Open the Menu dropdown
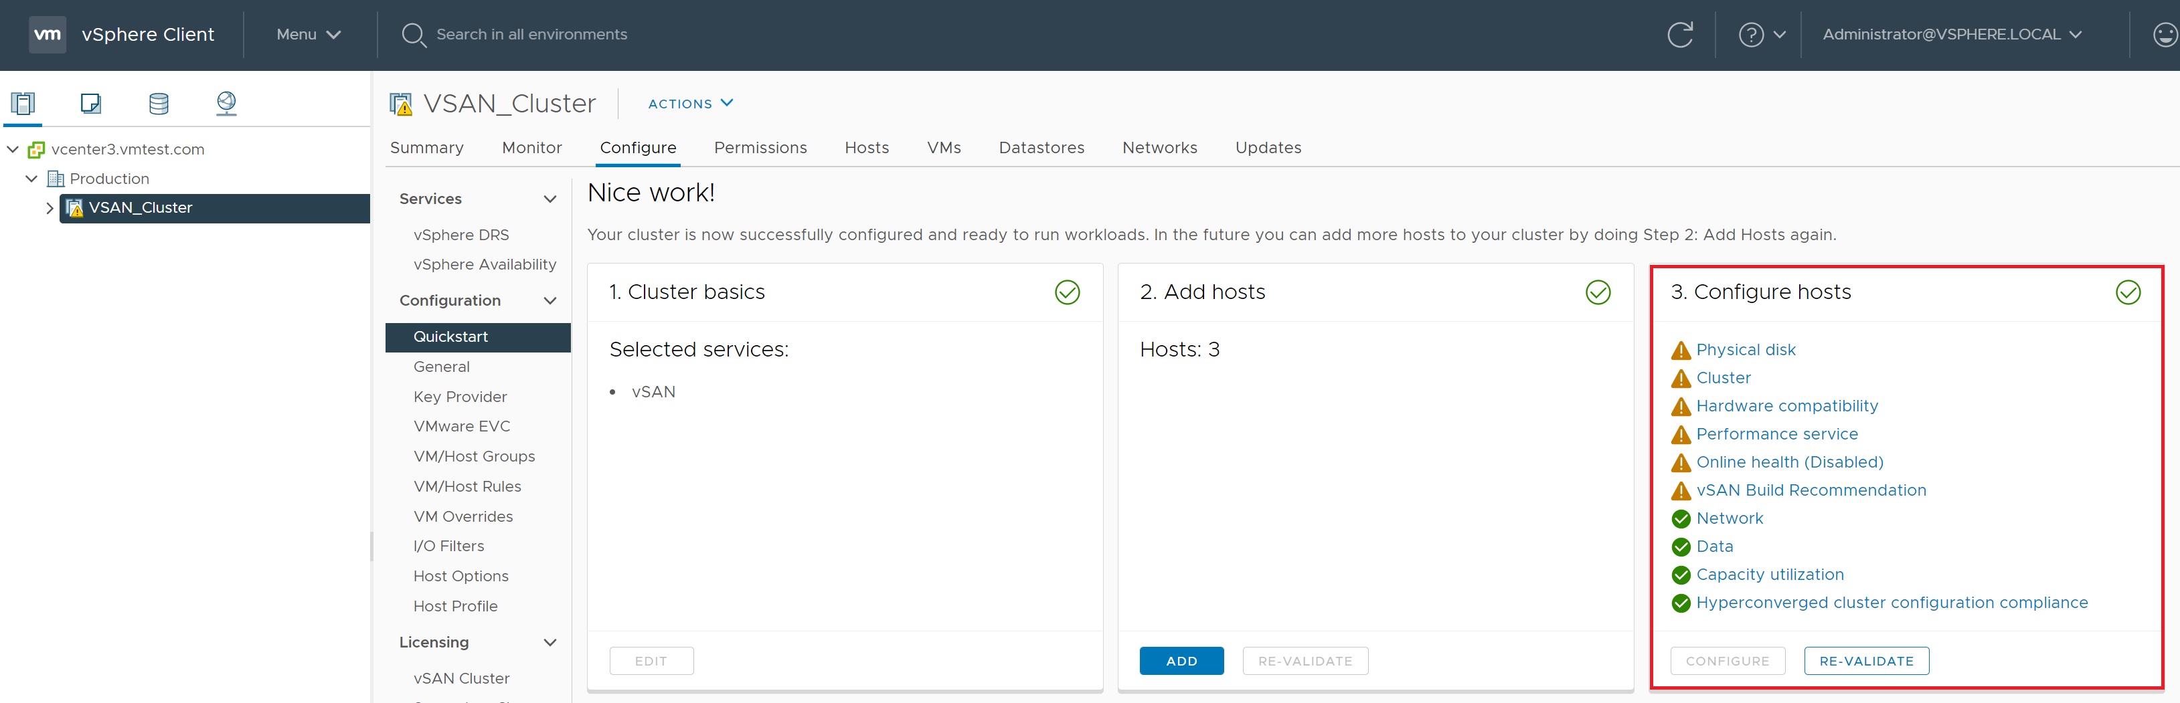Screen dimensions: 2180x703 click(308, 35)
